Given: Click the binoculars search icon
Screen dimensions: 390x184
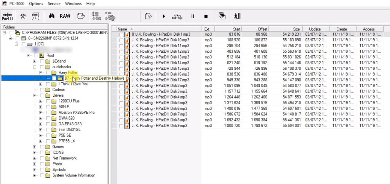Looking at the screenshot, I should [x=51, y=16].
